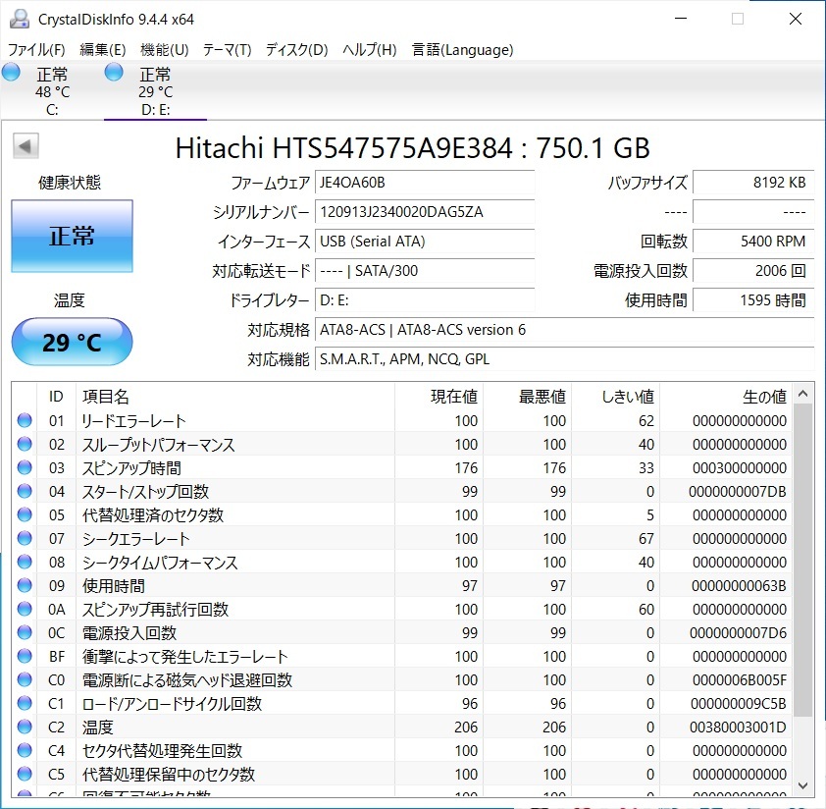This screenshot has width=826, height=809.
Task: Click the 正常 health status button
Action: (x=73, y=236)
